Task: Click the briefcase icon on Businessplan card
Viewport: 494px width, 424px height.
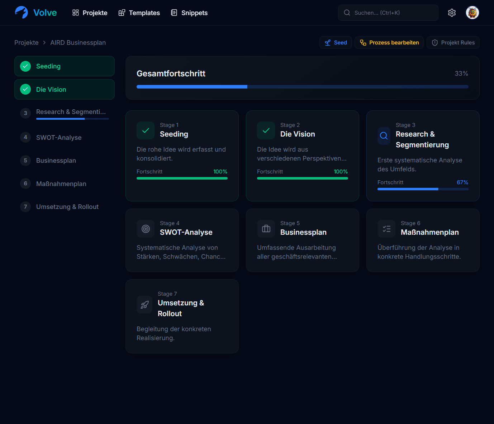Action: coord(266,229)
